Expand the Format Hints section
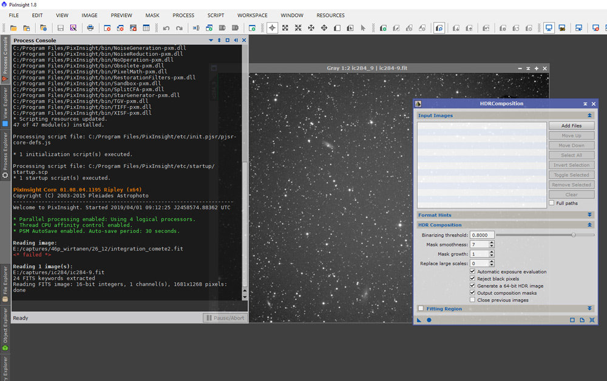Screen dimensions: 607x381 [589, 215]
